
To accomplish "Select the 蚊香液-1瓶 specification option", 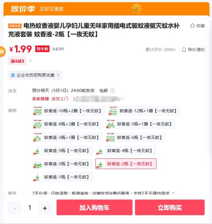I will pos(63,177).
